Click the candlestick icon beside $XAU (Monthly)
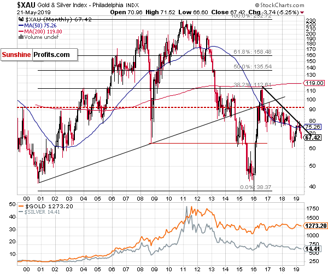328x274 pixels. [x=21, y=20]
